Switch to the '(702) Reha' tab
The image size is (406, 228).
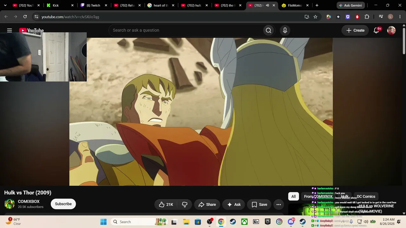127,5
